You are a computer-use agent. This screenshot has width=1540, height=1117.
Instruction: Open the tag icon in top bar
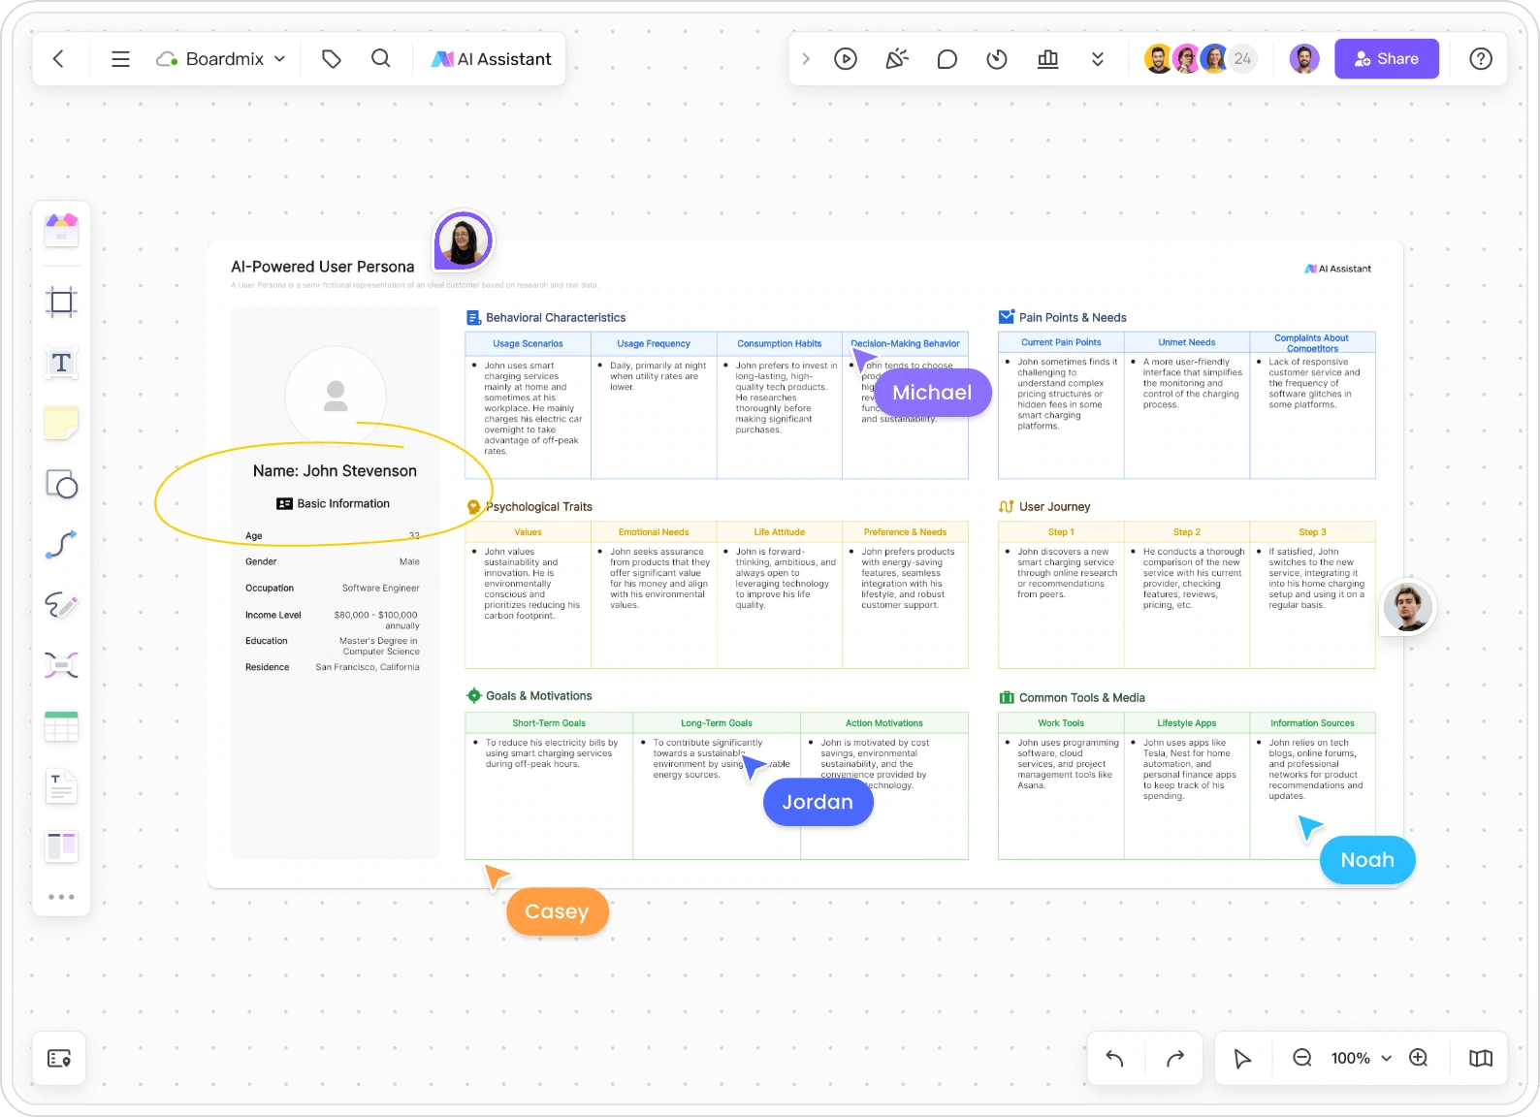click(x=332, y=59)
